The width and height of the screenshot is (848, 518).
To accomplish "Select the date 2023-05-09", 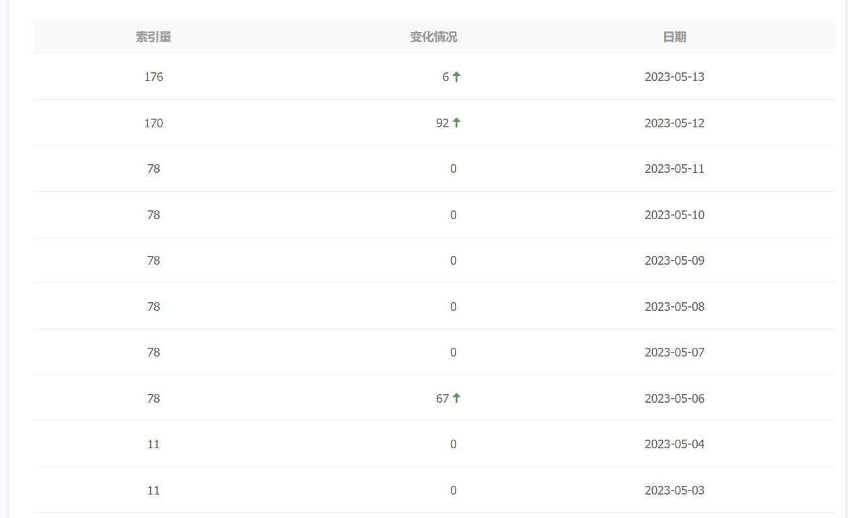I will (x=674, y=261).
